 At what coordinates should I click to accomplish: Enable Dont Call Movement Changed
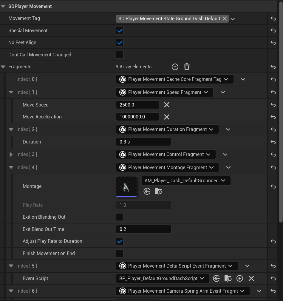point(120,55)
